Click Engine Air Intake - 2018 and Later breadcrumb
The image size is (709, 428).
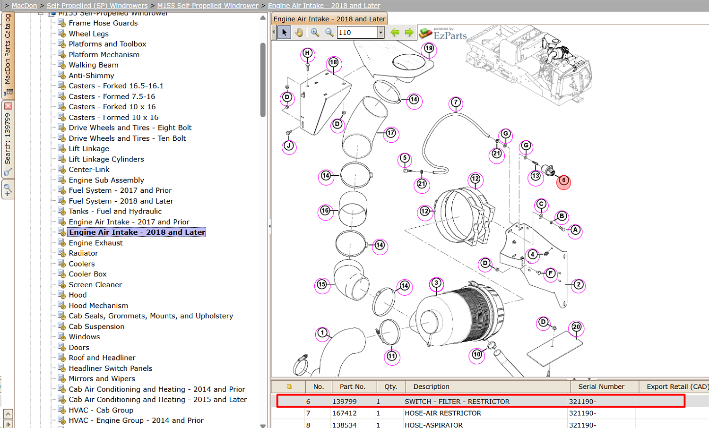[324, 6]
